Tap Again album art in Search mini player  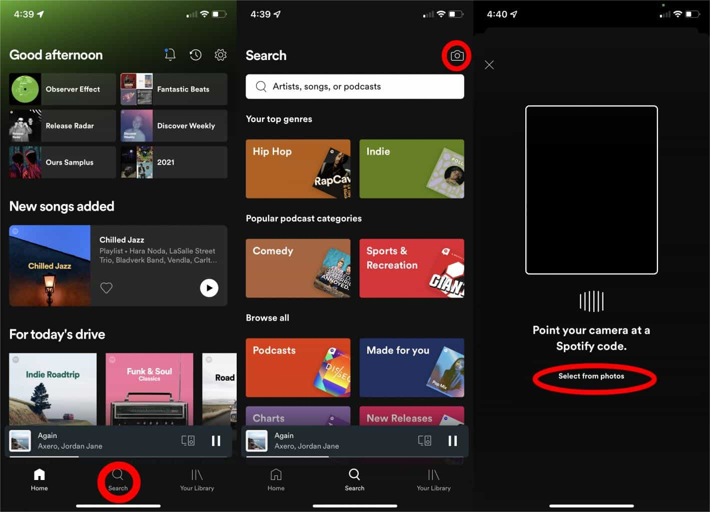click(x=257, y=440)
